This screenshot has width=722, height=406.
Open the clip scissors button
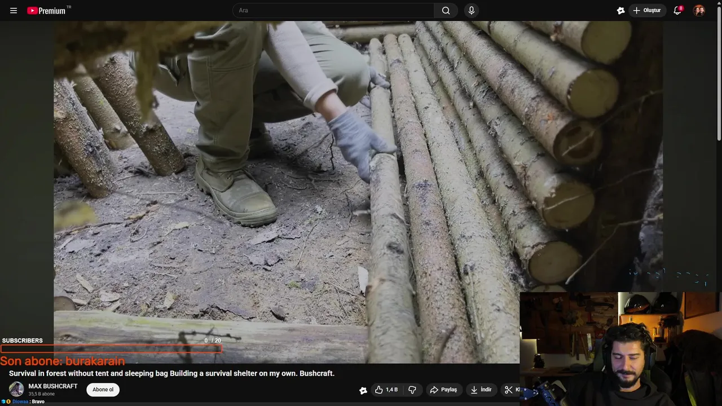(510, 390)
